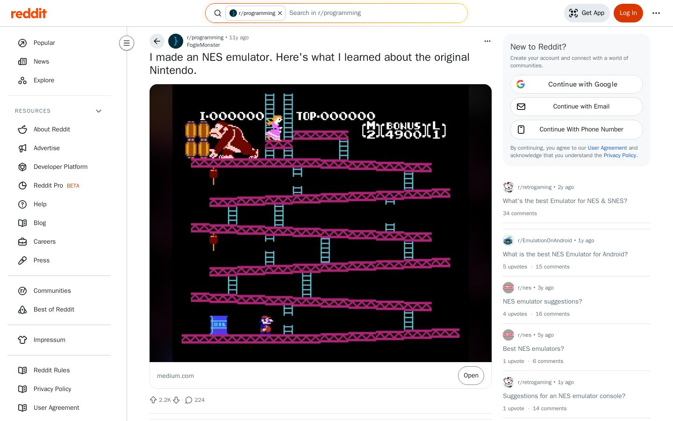Click the Donkey Kong post image

[321, 223]
